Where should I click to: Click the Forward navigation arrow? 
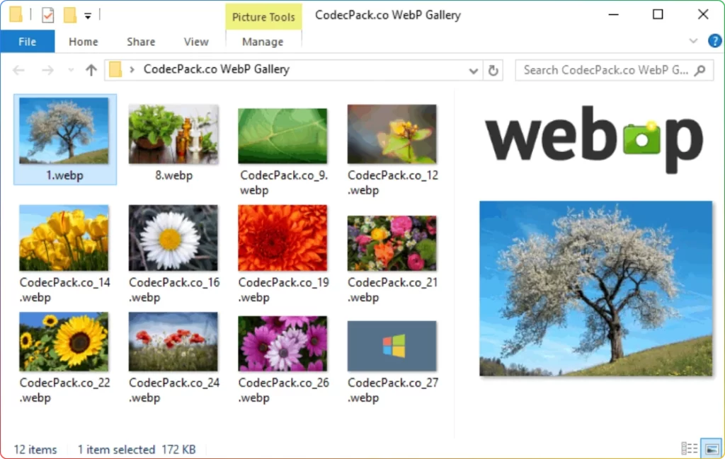pos(47,70)
